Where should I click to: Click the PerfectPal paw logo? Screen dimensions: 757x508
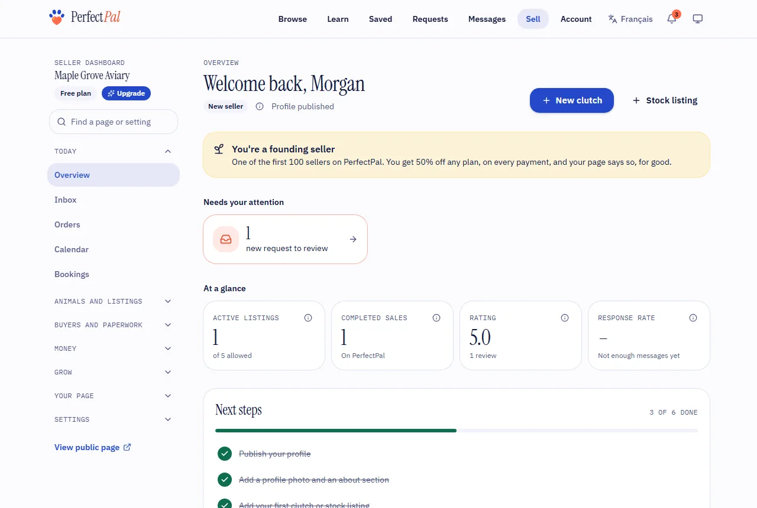(x=56, y=17)
